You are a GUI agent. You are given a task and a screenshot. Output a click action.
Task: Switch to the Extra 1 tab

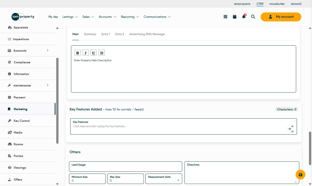pos(106,34)
